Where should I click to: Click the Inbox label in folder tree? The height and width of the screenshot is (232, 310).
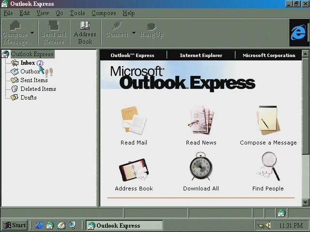coord(28,63)
